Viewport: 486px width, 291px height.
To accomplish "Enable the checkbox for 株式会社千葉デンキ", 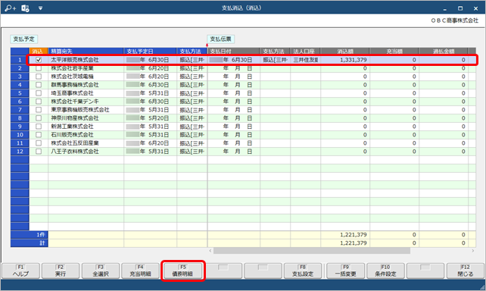I will tap(39, 102).
